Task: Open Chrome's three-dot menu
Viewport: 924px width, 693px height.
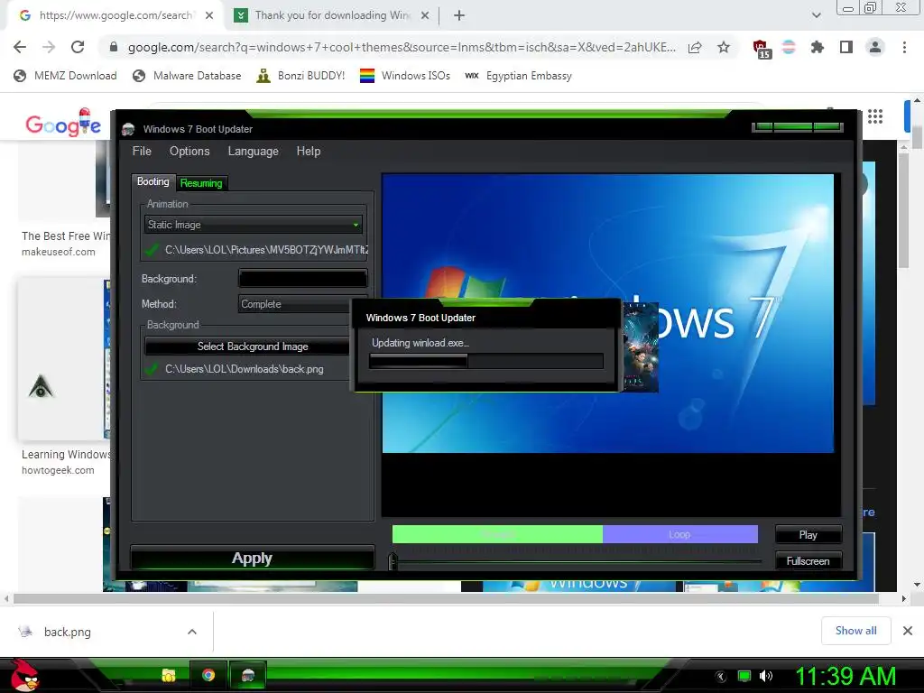Action: pos(904,47)
